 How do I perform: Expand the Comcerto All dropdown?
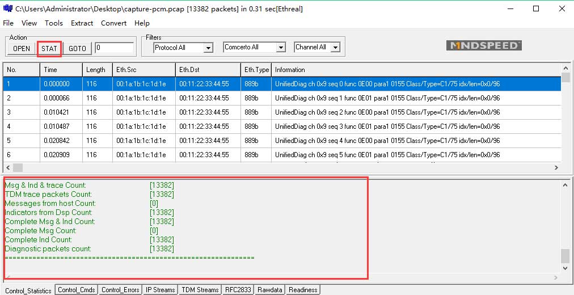281,48
